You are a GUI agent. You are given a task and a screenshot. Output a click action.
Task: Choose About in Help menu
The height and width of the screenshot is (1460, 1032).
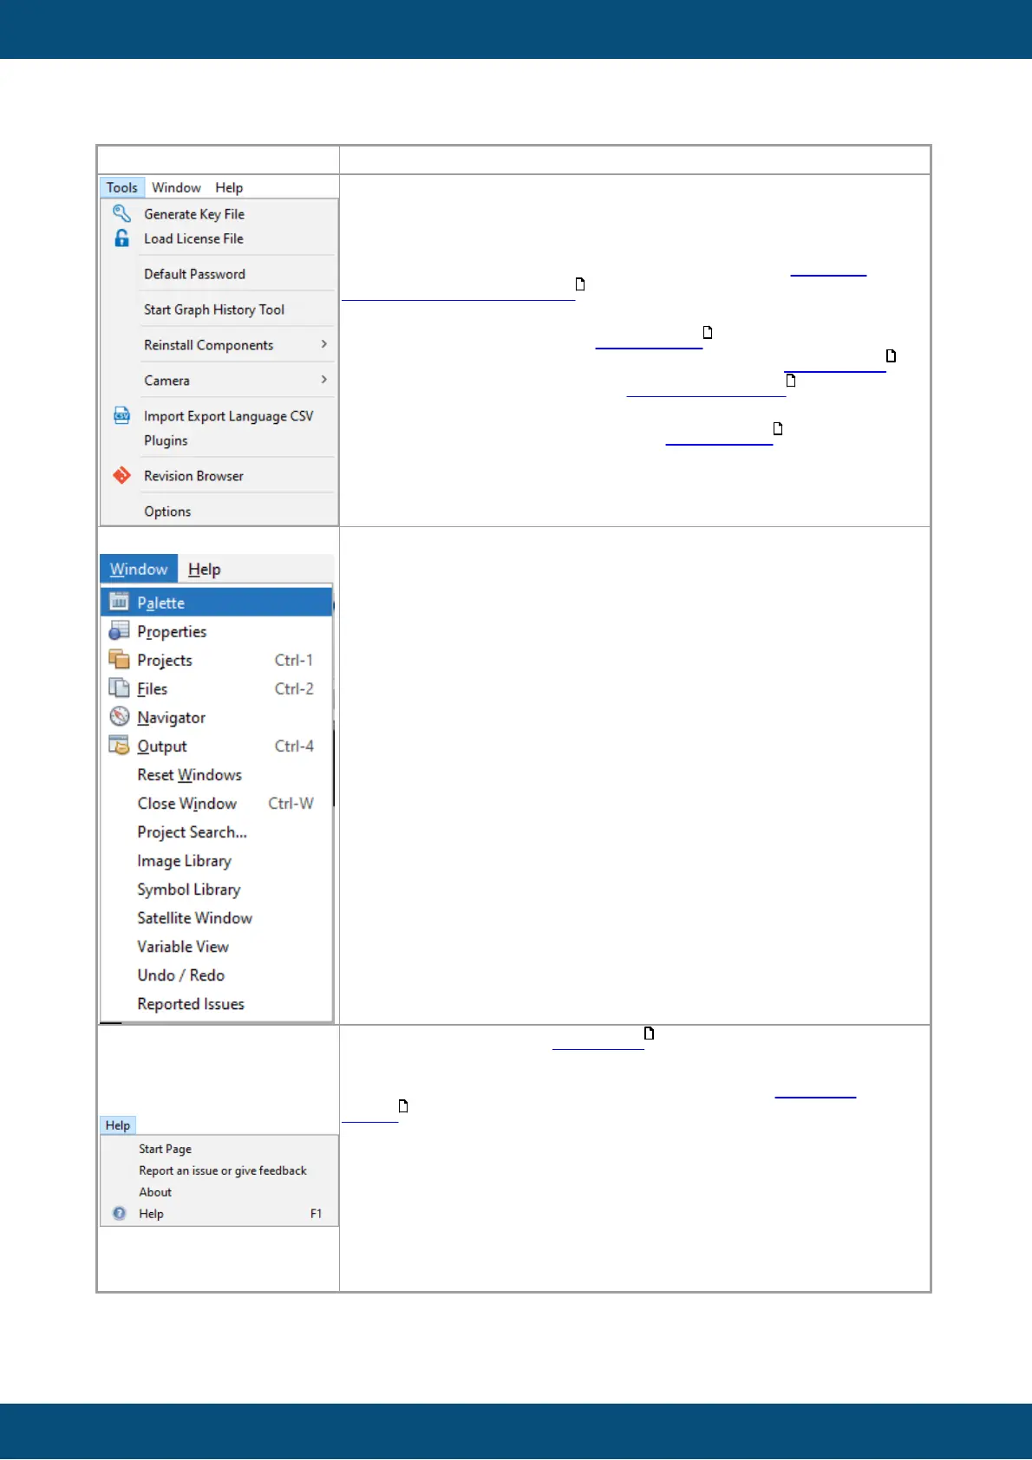[155, 1192]
